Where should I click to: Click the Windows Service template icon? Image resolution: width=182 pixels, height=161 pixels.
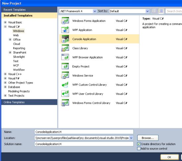click(65, 75)
